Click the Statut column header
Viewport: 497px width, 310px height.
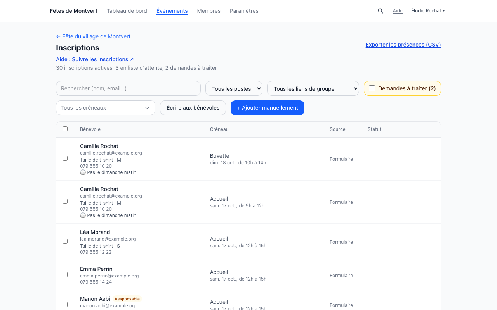pos(375,129)
